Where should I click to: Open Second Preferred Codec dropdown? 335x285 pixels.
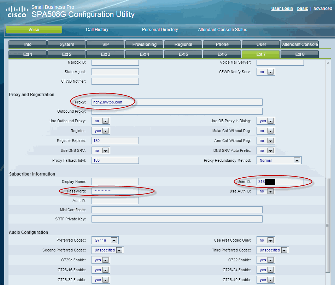pos(108,250)
